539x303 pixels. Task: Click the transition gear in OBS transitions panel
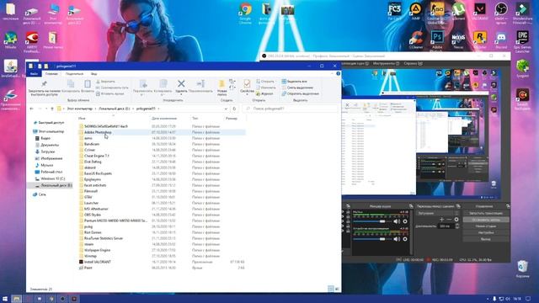pos(456,219)
